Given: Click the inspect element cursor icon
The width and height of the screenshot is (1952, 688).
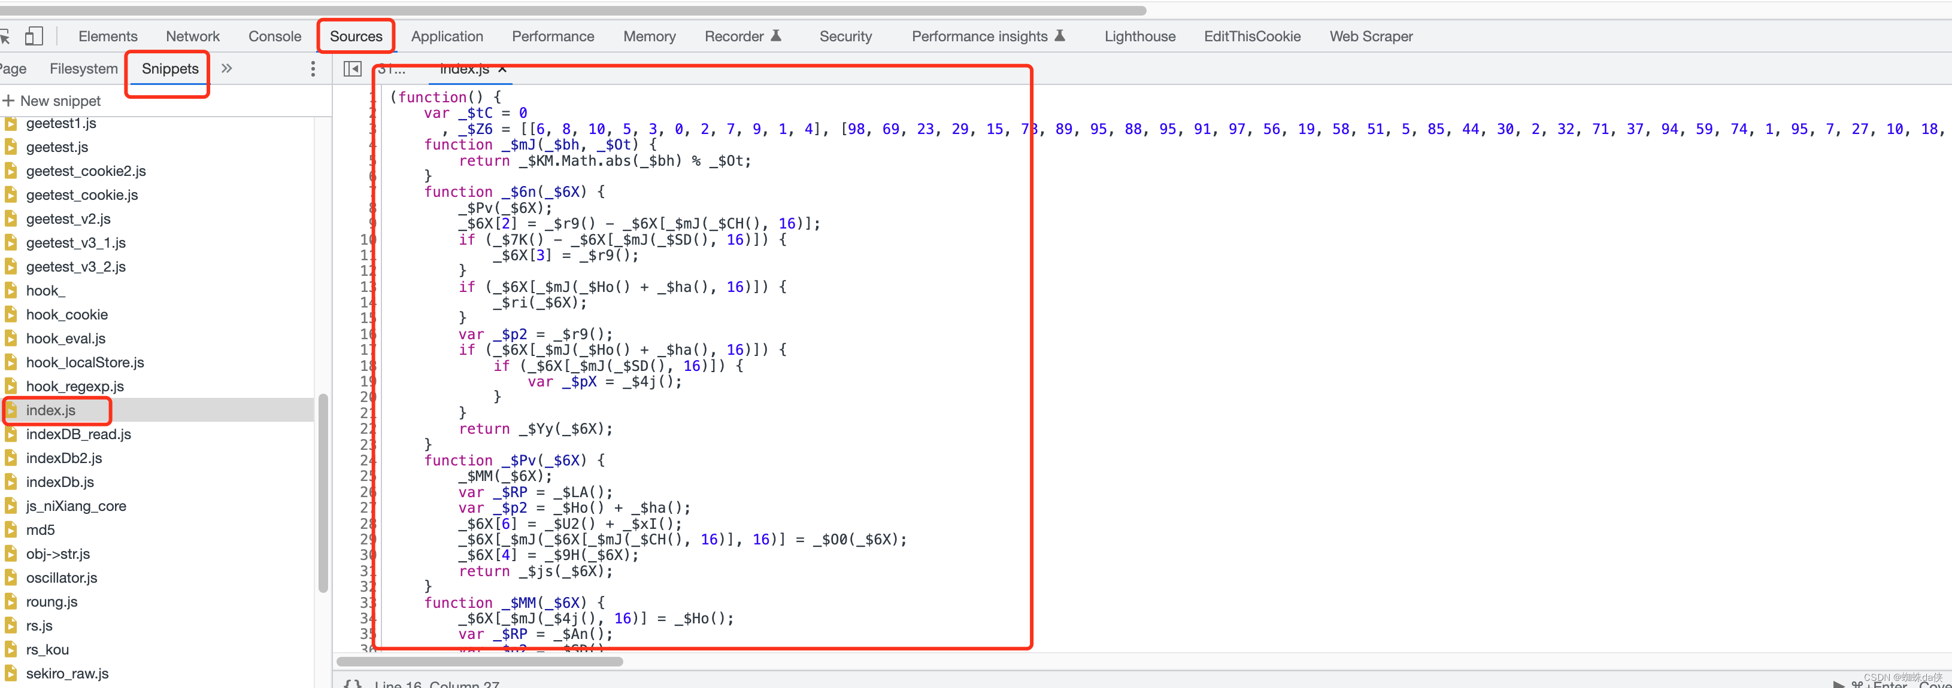Looking at the screenshot, I should [x=4, y=36].
